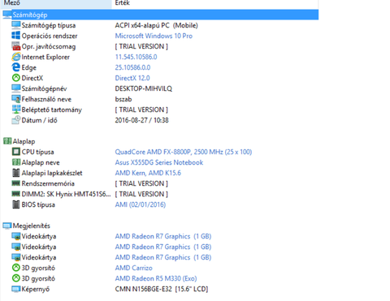This screenshot has height=301, width=390.
Task: Click the Mező column header
Action: [x=56, y=3]
